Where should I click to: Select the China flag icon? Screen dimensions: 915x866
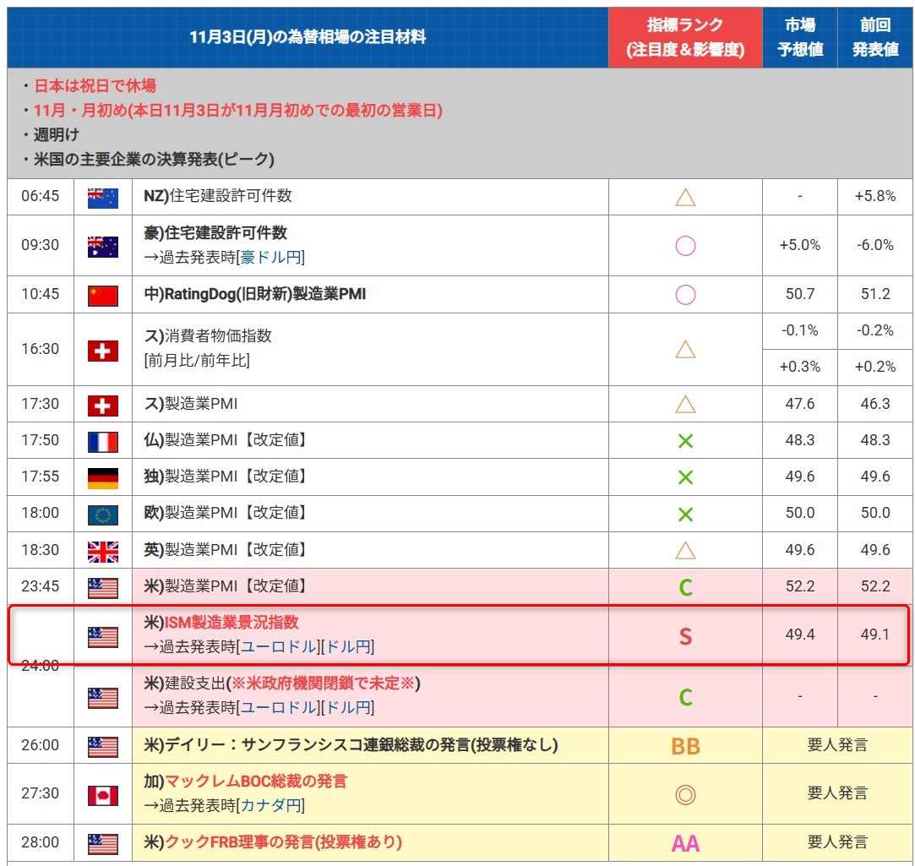tap(103, 295)
